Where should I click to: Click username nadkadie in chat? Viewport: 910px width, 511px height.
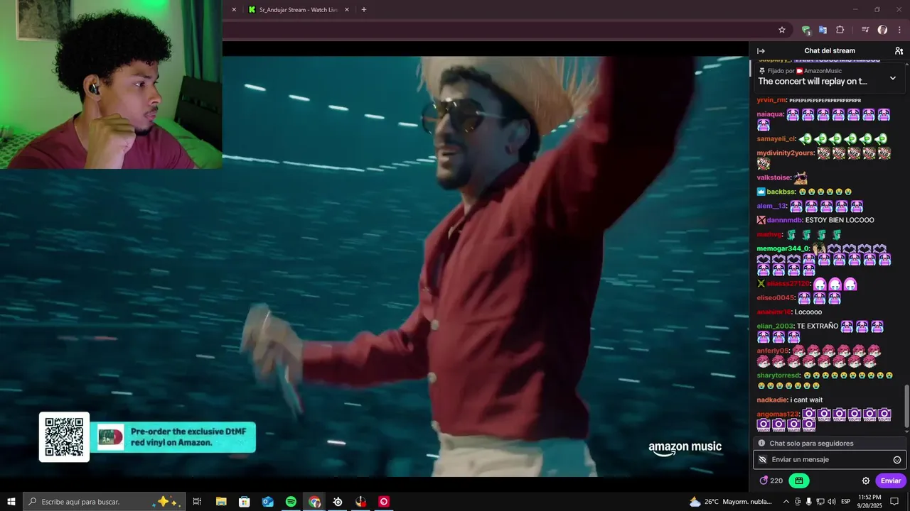click(x=772, y=400)
